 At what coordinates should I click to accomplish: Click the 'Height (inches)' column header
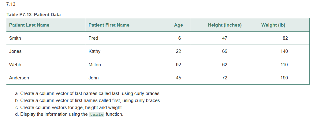tap(225, 25)
